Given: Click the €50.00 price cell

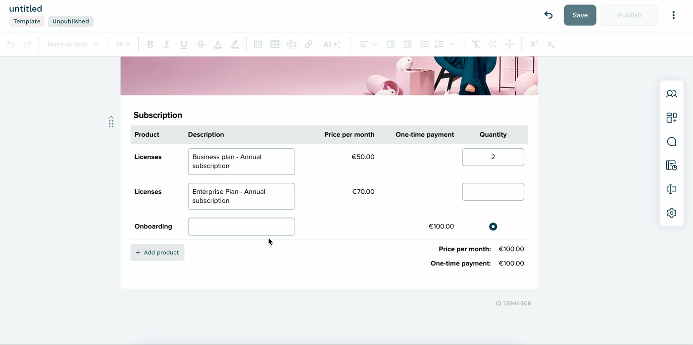Looking at the screenshot, I should point(363,157).
